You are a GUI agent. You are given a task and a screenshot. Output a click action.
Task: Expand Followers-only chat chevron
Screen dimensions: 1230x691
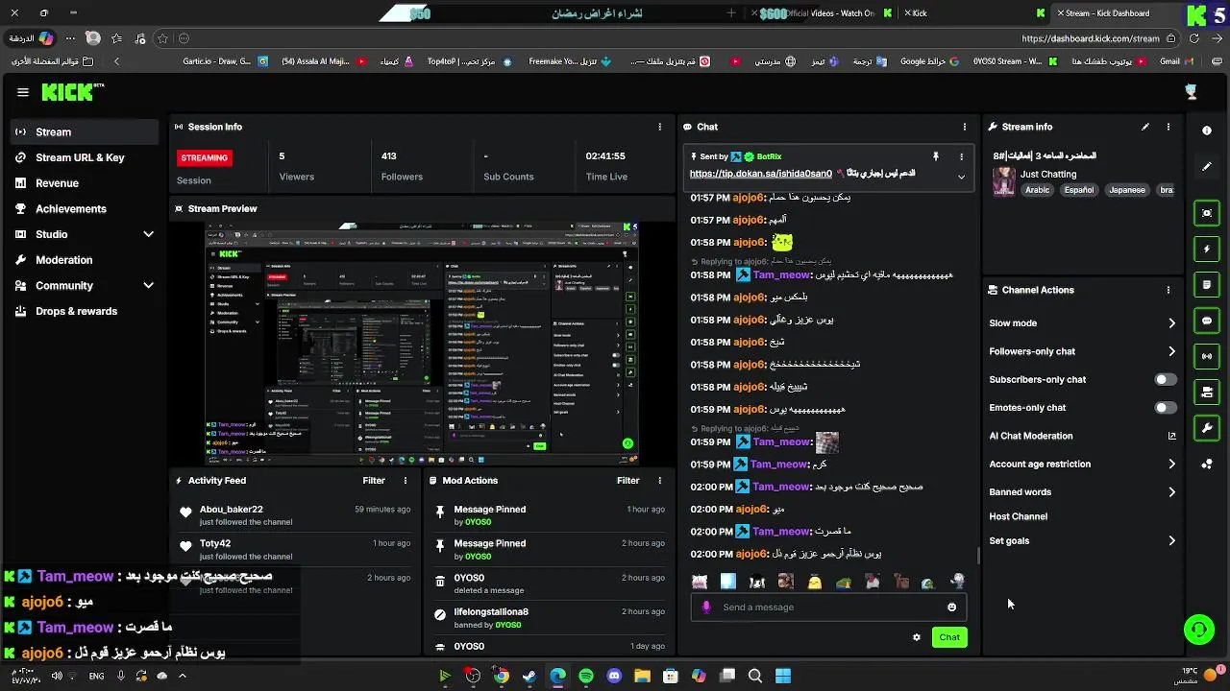point(1171,351)
